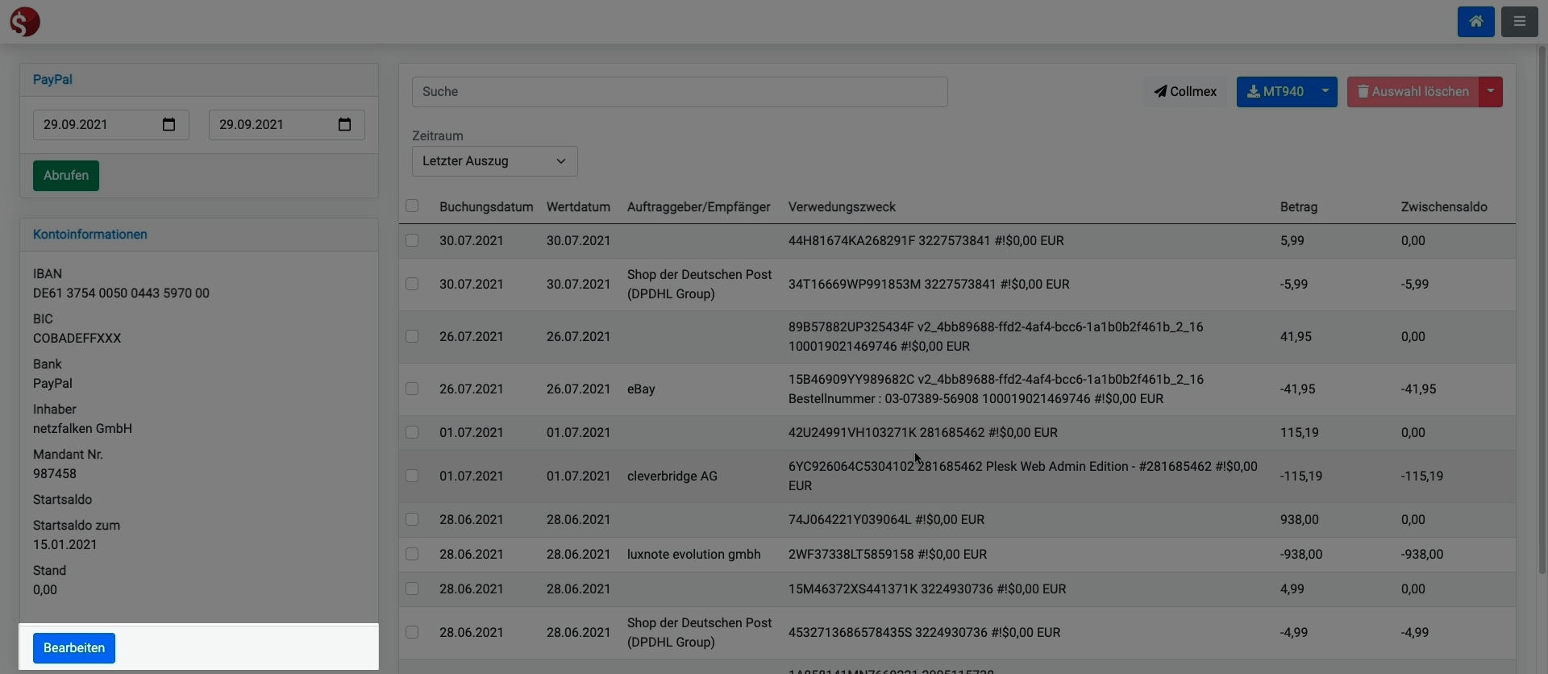1548x674 pixels.
Task: Open the end date calendar picker
Action: pyautogui.click(x=344, y=124)
